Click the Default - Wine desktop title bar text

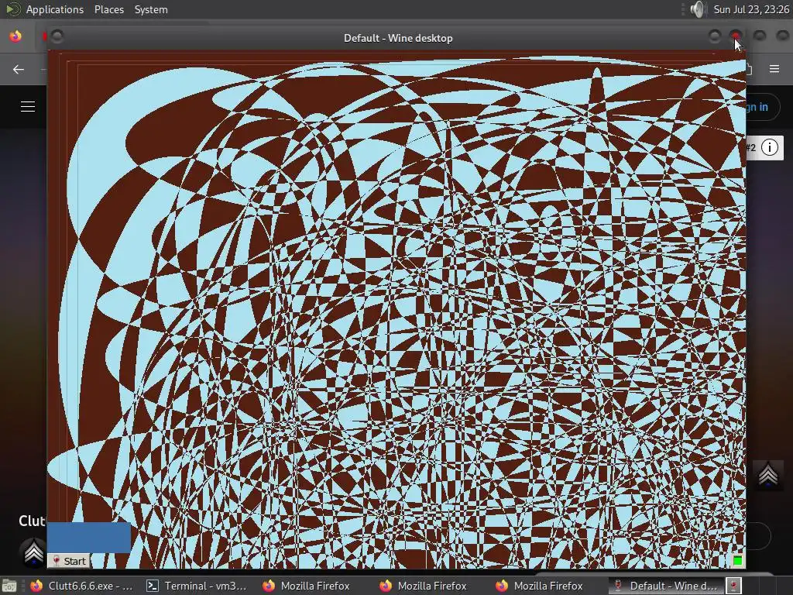pyautogui.click(x=398, y=38)
